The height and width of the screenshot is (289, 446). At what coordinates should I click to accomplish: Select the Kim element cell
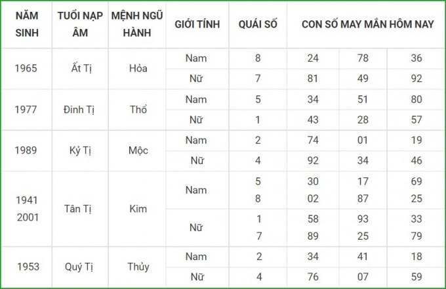[x=137, y=209]
